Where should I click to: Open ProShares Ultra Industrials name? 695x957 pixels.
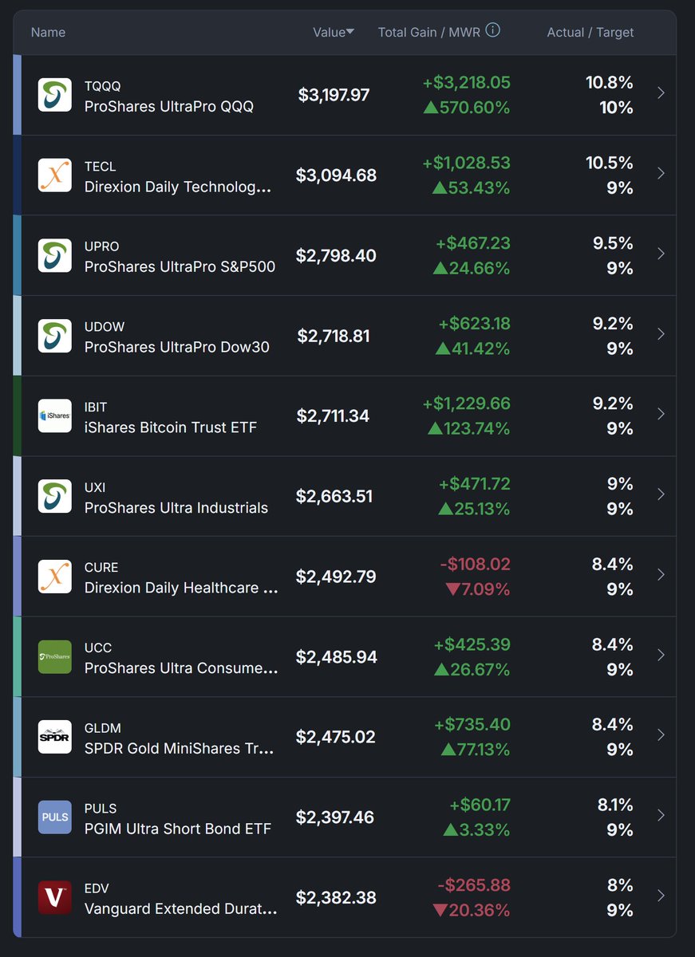(176, 507)
